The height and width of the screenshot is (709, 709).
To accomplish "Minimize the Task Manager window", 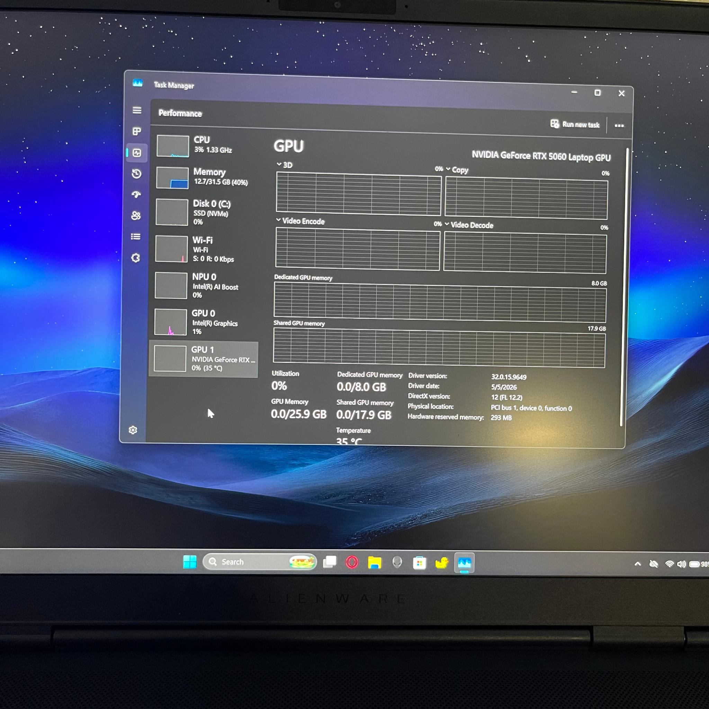I will point(574,92).
